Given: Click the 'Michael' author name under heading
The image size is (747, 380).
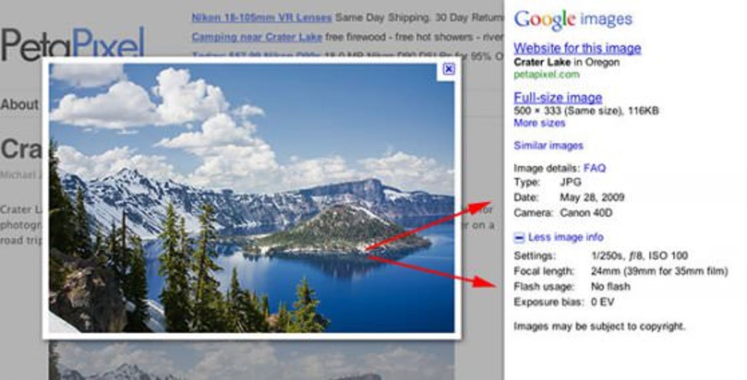Looking at the screenshot, I should pyautogui.click(x=19, y=175).
